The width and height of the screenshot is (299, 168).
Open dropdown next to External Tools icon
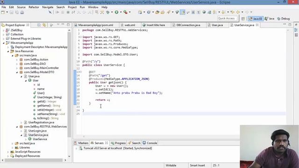point(130,12)
